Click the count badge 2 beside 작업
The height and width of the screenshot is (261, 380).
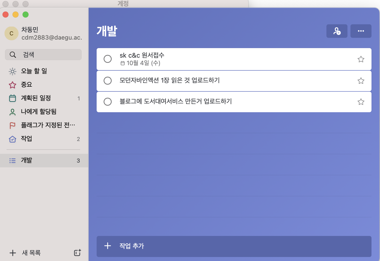coord(78,139)
